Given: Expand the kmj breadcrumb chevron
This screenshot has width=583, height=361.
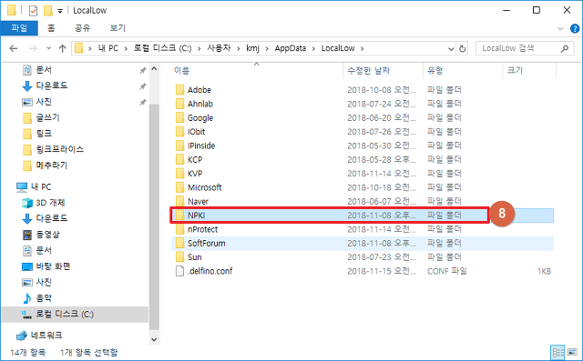Looking at the screenshot, I should [x=267, y=48].
